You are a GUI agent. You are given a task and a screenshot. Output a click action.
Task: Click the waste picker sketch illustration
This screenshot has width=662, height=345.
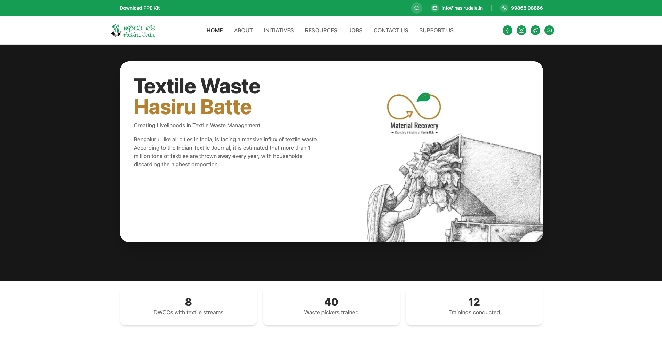click(x=455, y=188)
